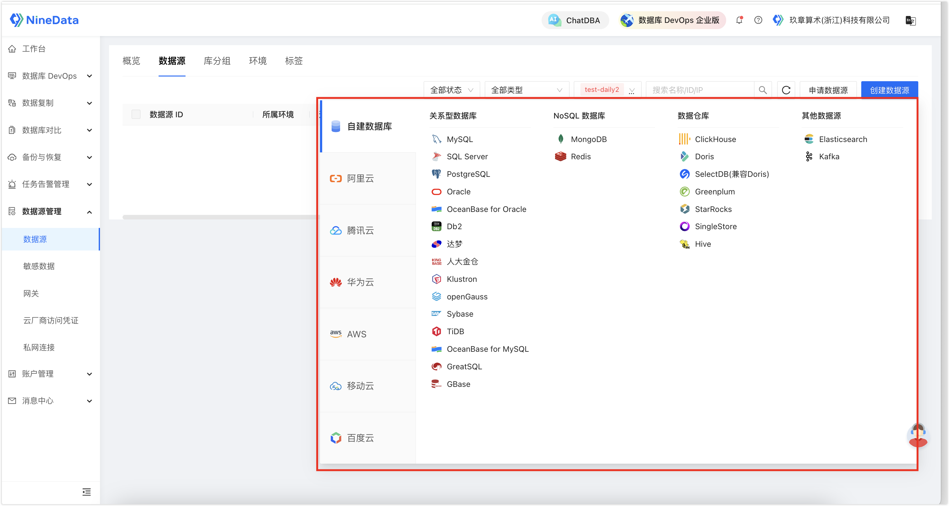The height and width of the screenshot is (506, 949).
Task: Open the 全部状态 status dropdown
Action: coord(452,90)
